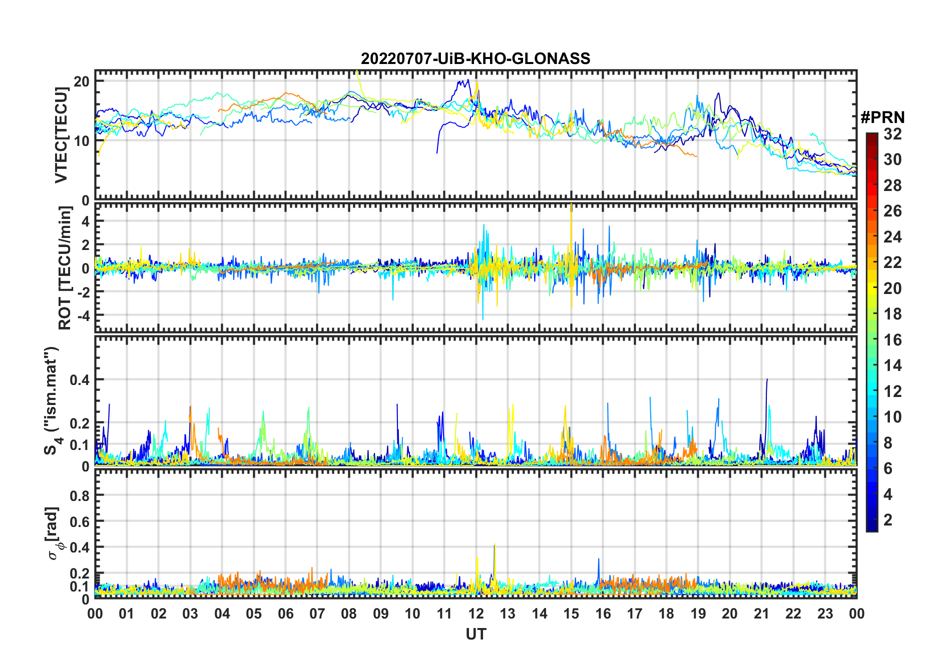Click x-axis tick label 07
952x665 pixels.
click(x=317, y=613)
